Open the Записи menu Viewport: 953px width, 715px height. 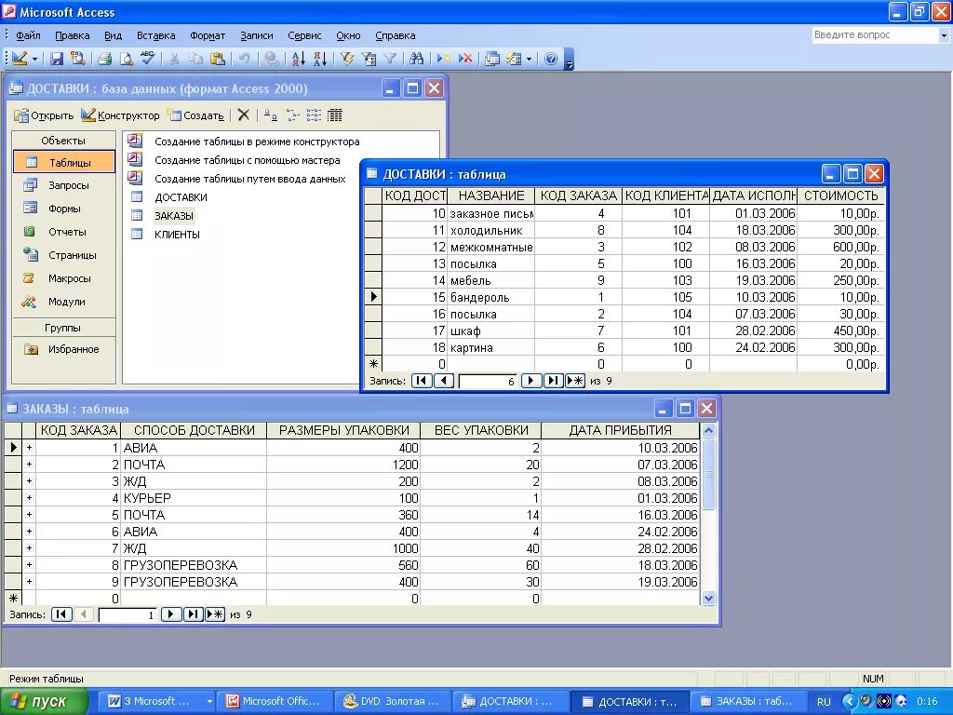coord(257,35)
